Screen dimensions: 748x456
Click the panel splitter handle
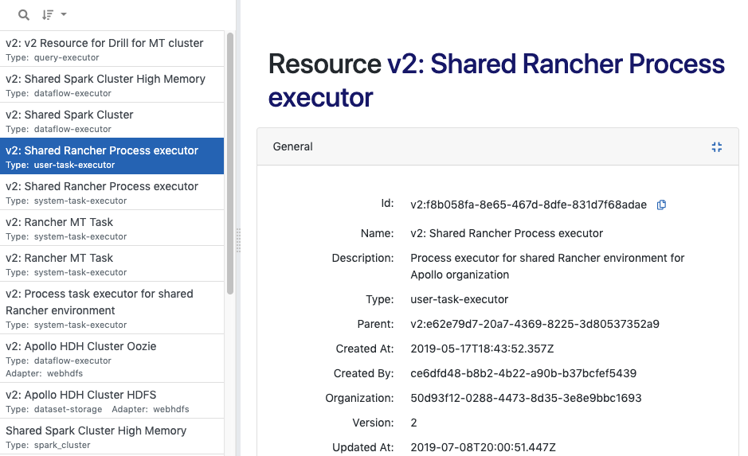coord(238,240)
